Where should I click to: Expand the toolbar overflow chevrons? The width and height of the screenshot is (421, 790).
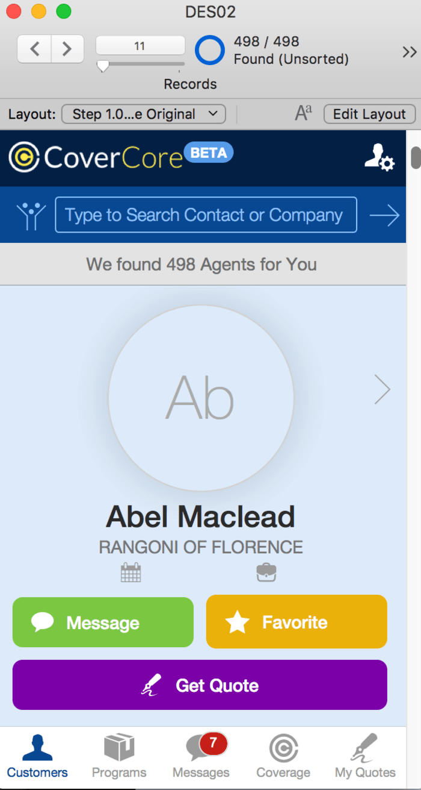410,52
